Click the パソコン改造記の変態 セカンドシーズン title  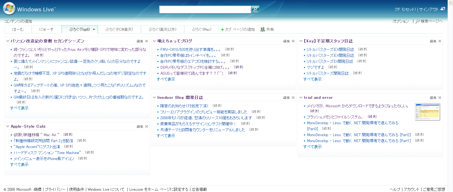click(x=48, y=41)
